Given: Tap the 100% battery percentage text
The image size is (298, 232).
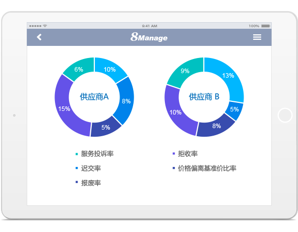Looking at the screenshot, I should point(254,26).
